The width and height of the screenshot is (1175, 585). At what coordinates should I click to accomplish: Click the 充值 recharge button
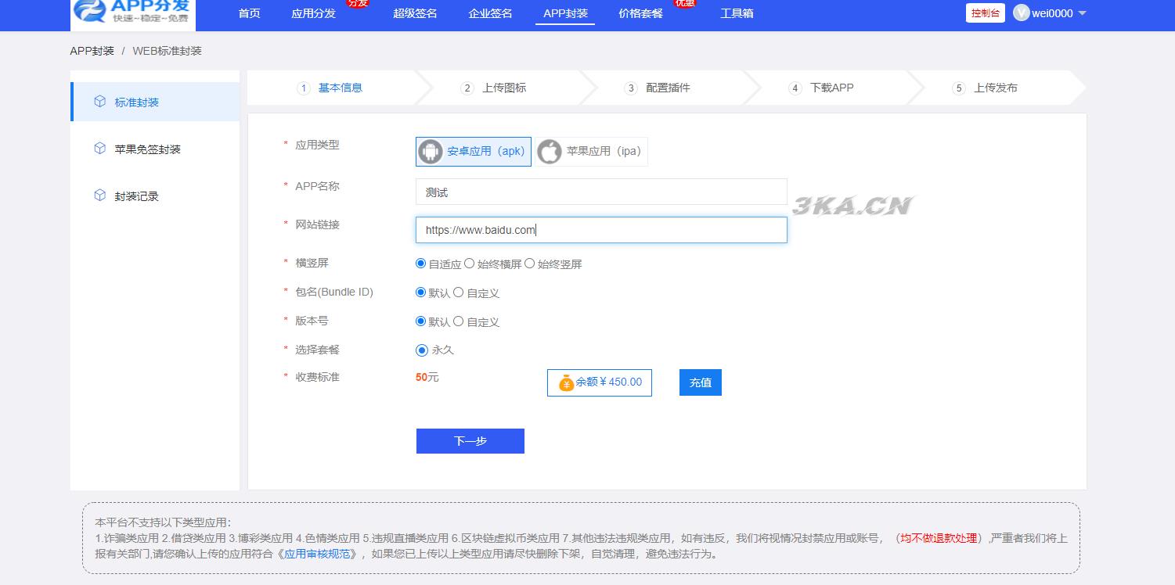[700, 382]
